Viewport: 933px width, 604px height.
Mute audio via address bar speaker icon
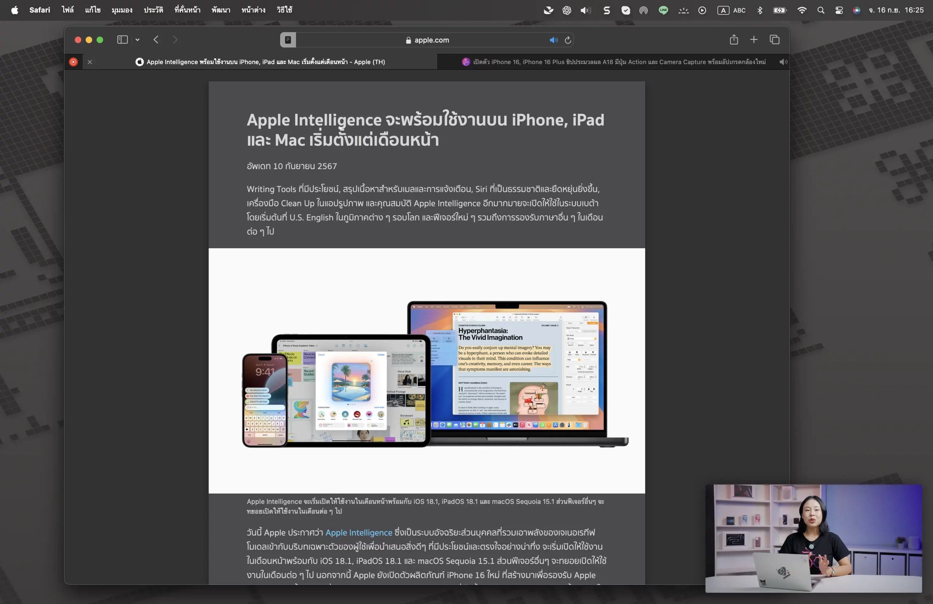pyautogui.click(x=553, y=40)
